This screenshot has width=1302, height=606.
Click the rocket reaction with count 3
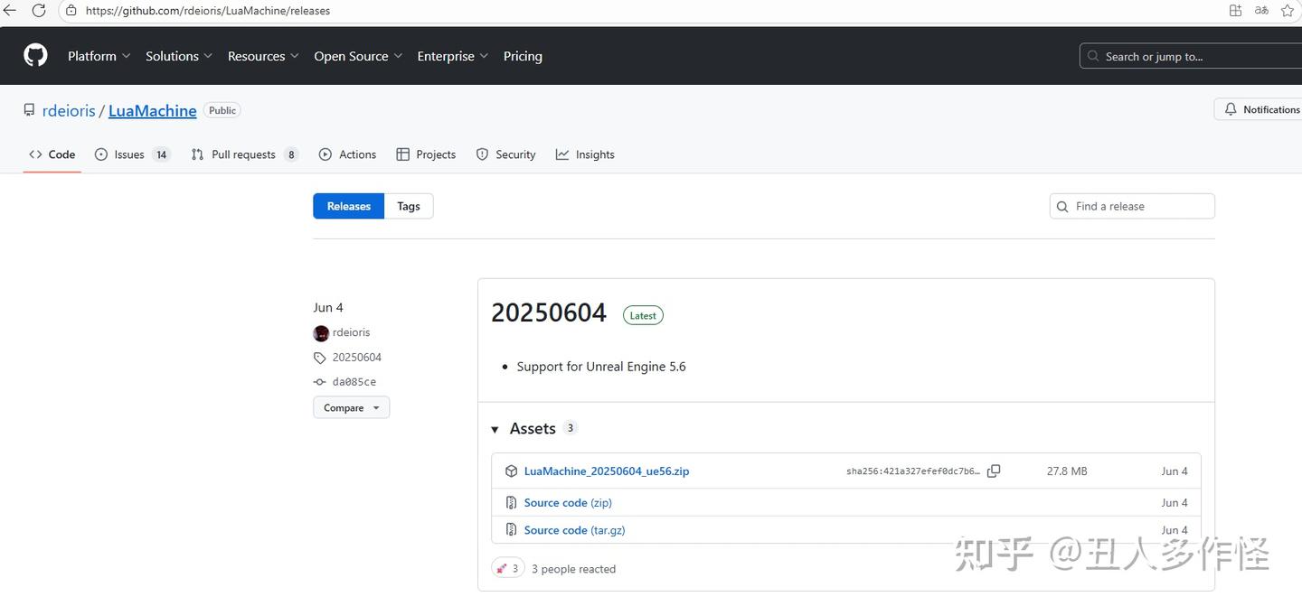[x=508, y=568]
